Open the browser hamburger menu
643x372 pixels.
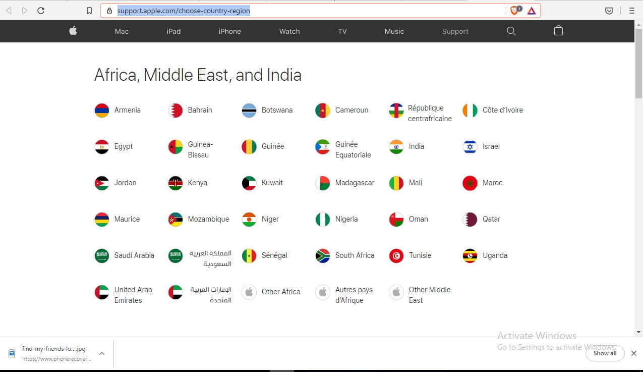[x=631, y=10]
